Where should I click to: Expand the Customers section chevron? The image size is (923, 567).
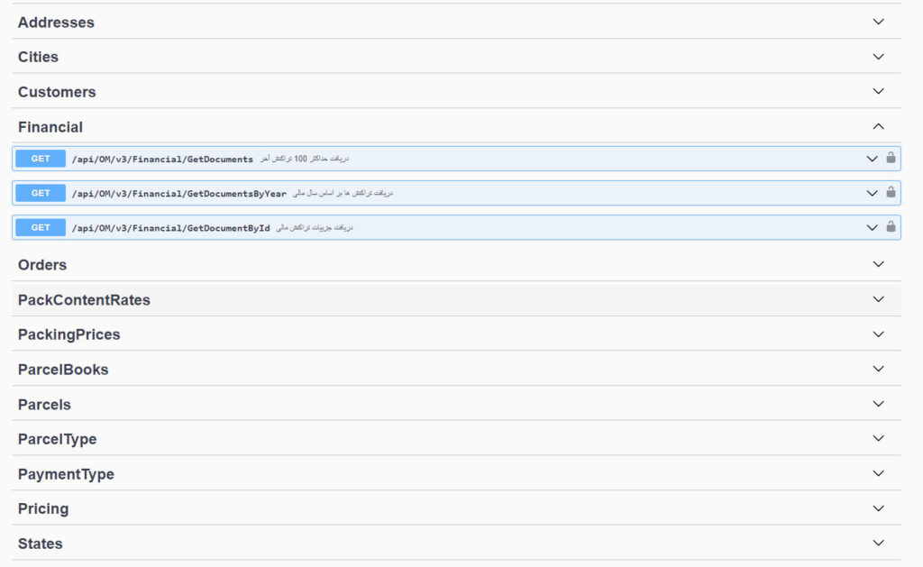878,91
